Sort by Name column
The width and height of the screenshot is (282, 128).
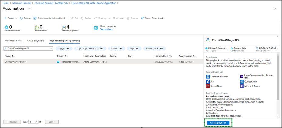point(10,56)
